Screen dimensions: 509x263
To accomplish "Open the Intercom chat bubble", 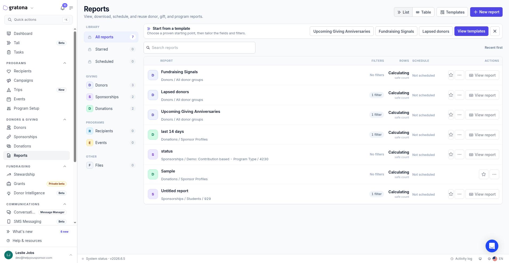I will [x=492, y=246].
